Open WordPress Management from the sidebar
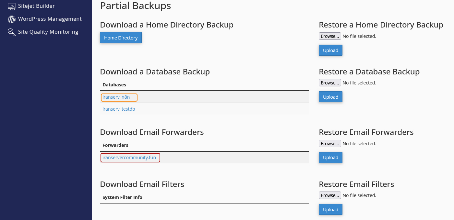This screenshot has height=220, width=454. pyautogui.click(x=50, y=19)
